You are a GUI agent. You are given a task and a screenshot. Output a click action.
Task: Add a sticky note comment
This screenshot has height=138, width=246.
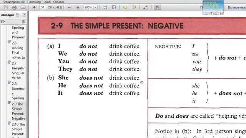click(x=125, y=7)
